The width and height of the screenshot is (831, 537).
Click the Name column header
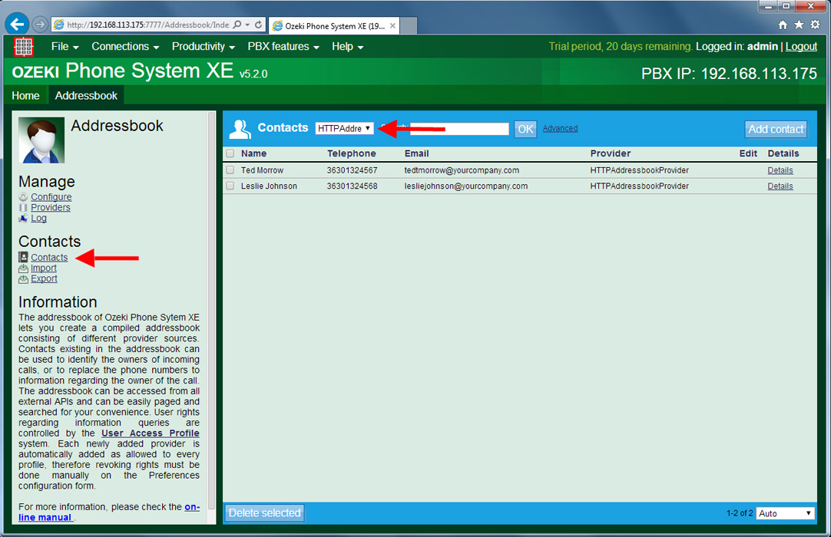254,153
